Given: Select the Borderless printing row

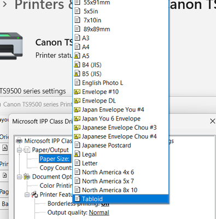Looking at the screenshot, I should pyautogui.click(x=78, y=204).
